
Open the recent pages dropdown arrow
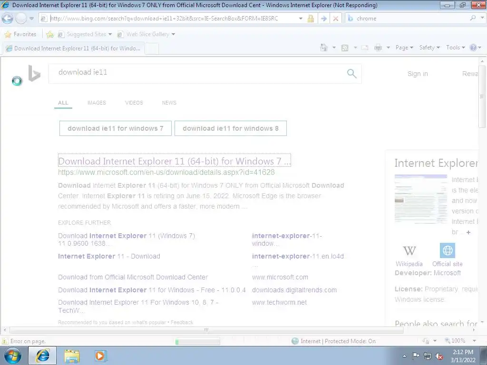(32, 19)
